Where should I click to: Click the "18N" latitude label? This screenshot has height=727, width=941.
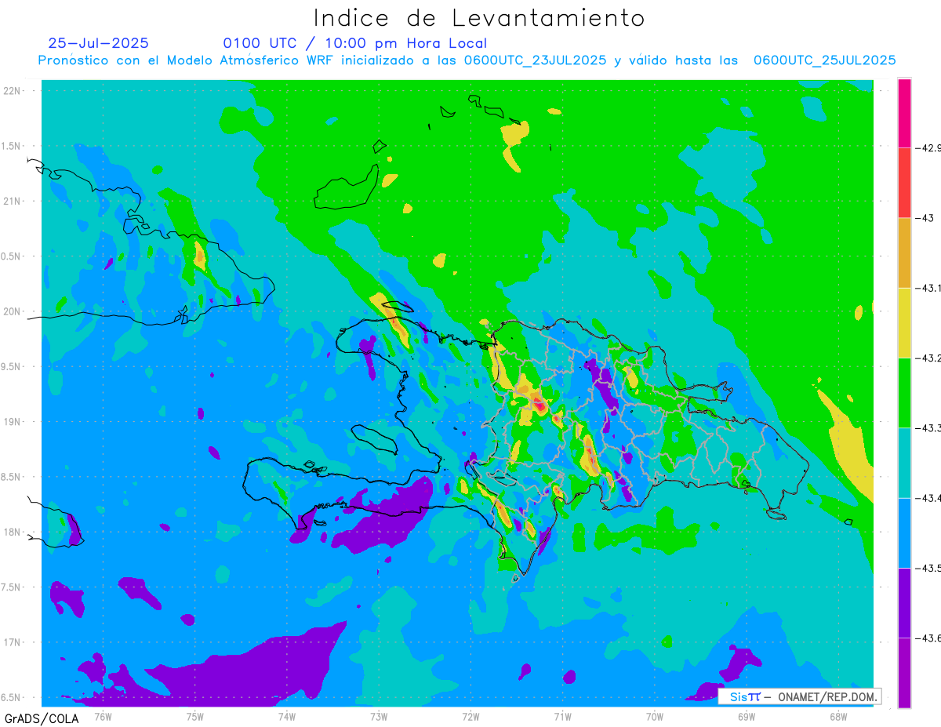click(x=13, y=532)
